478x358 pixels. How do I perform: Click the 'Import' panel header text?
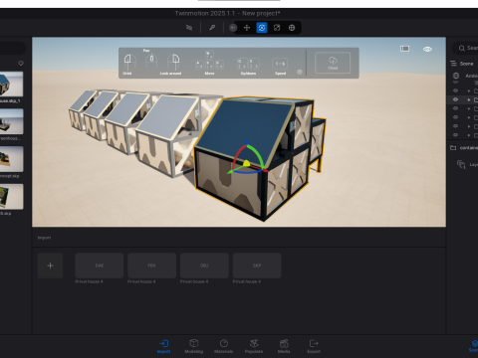44,238
